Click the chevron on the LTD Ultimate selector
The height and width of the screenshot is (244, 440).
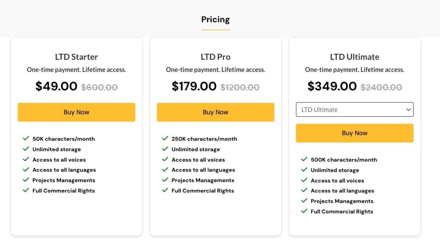click(408, 109)
